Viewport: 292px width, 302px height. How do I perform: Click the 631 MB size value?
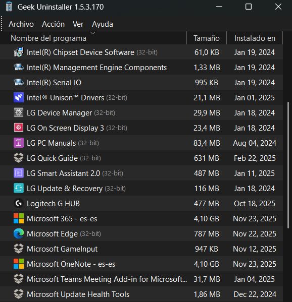(x=207, y=158)
